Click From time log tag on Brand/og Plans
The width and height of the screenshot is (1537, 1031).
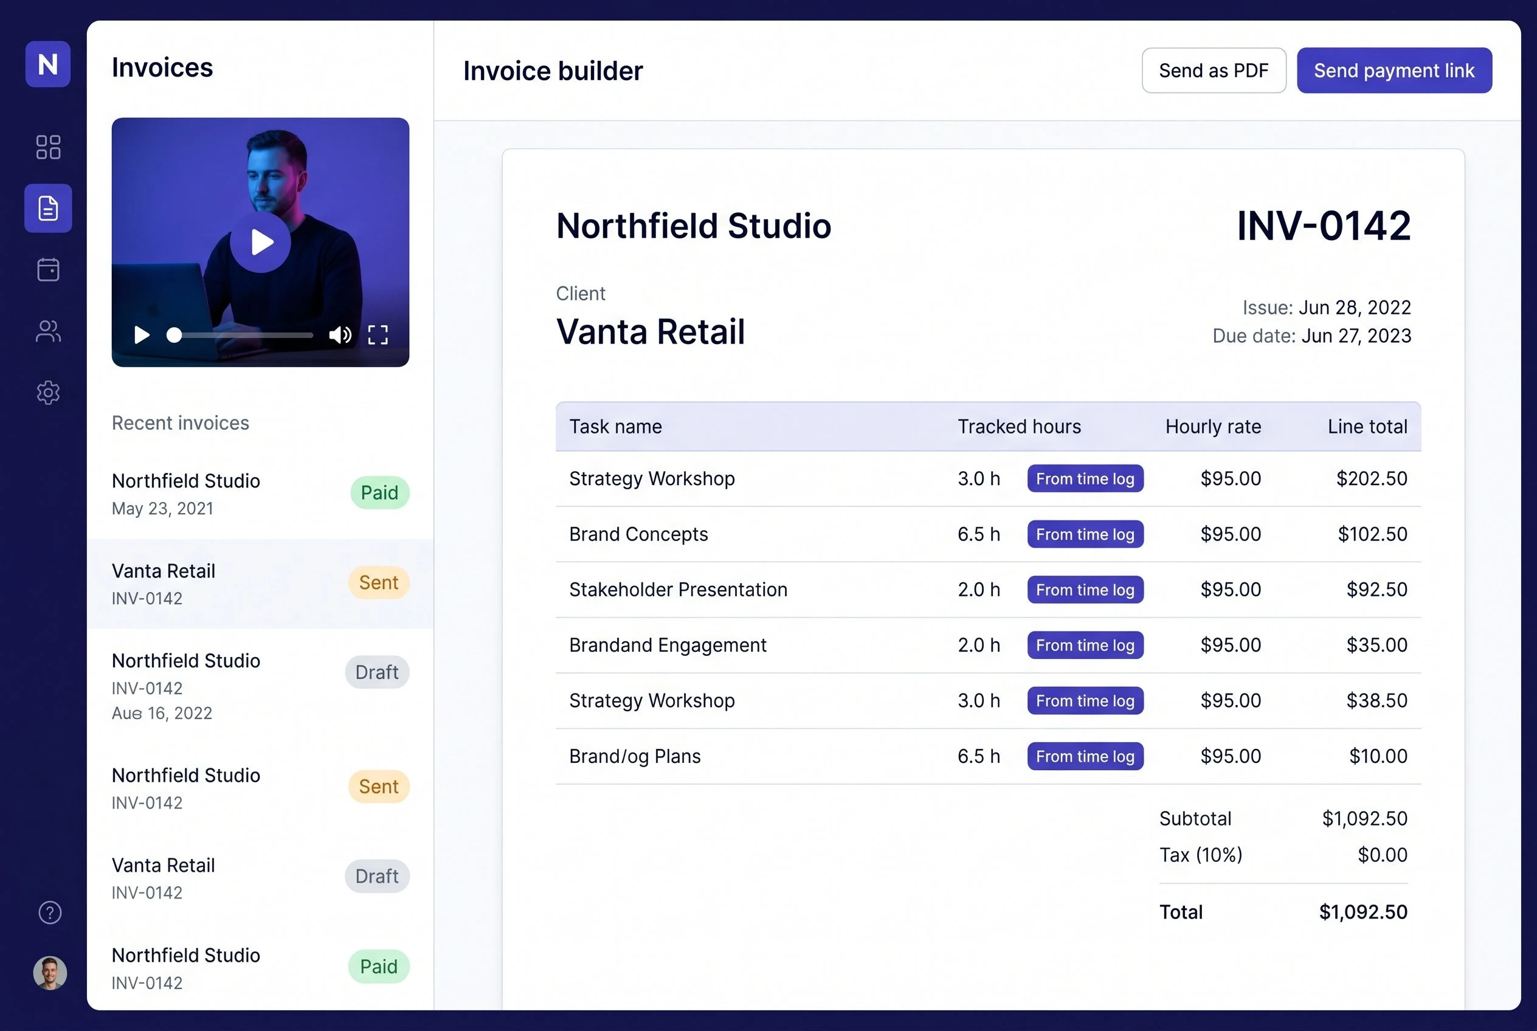point(1085,756)
